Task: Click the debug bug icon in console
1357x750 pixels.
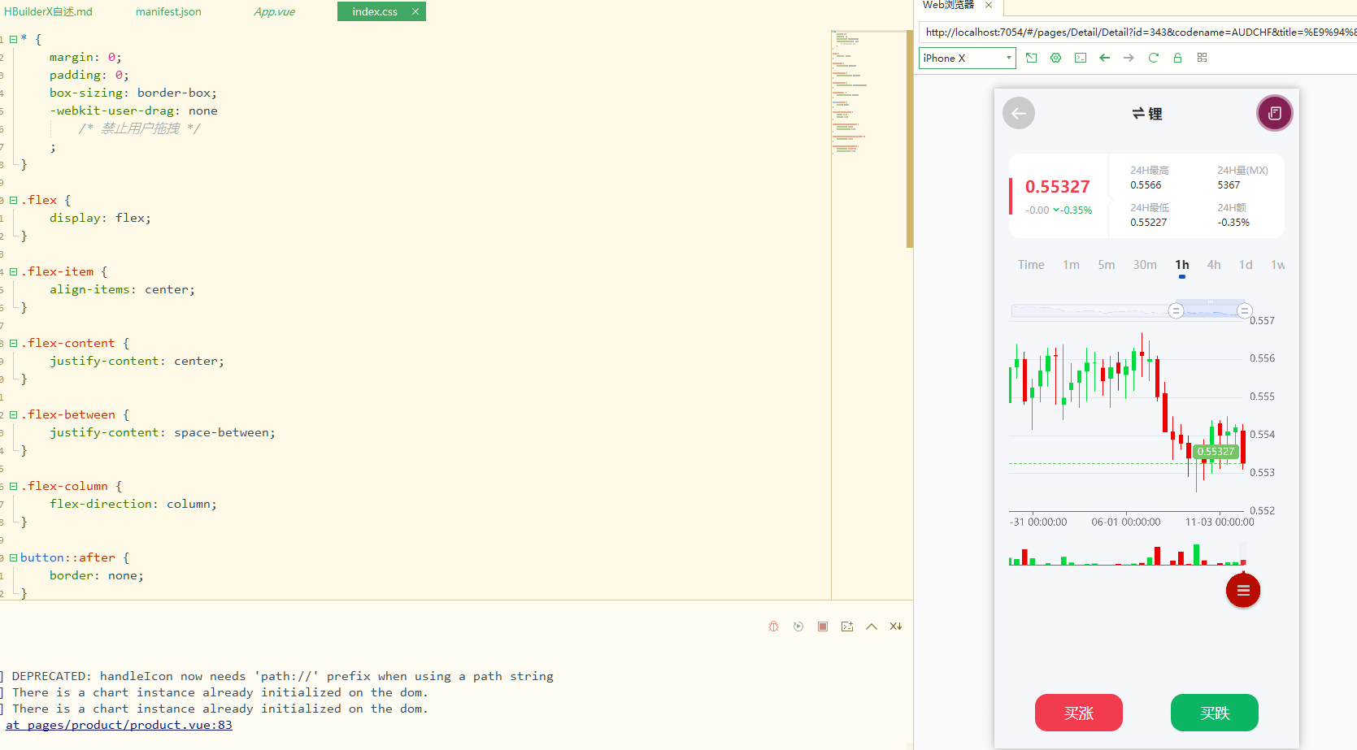Action: pyautogui.click(x=773, y=626)
